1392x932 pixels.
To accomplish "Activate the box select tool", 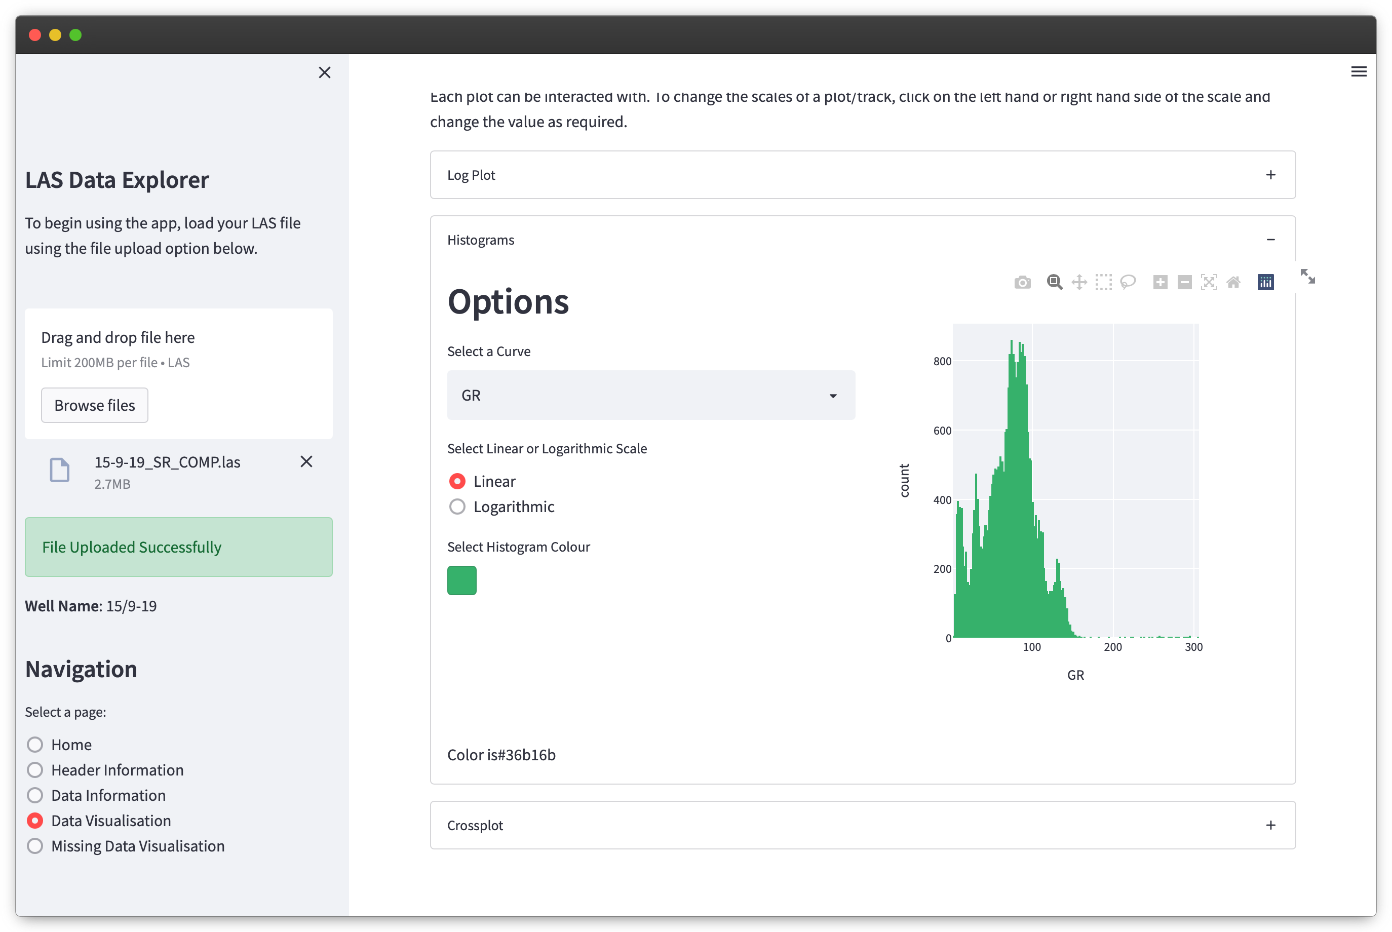I will [x=1103, y=282].
